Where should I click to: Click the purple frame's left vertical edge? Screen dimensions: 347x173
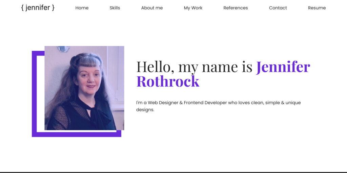point(34,95)
